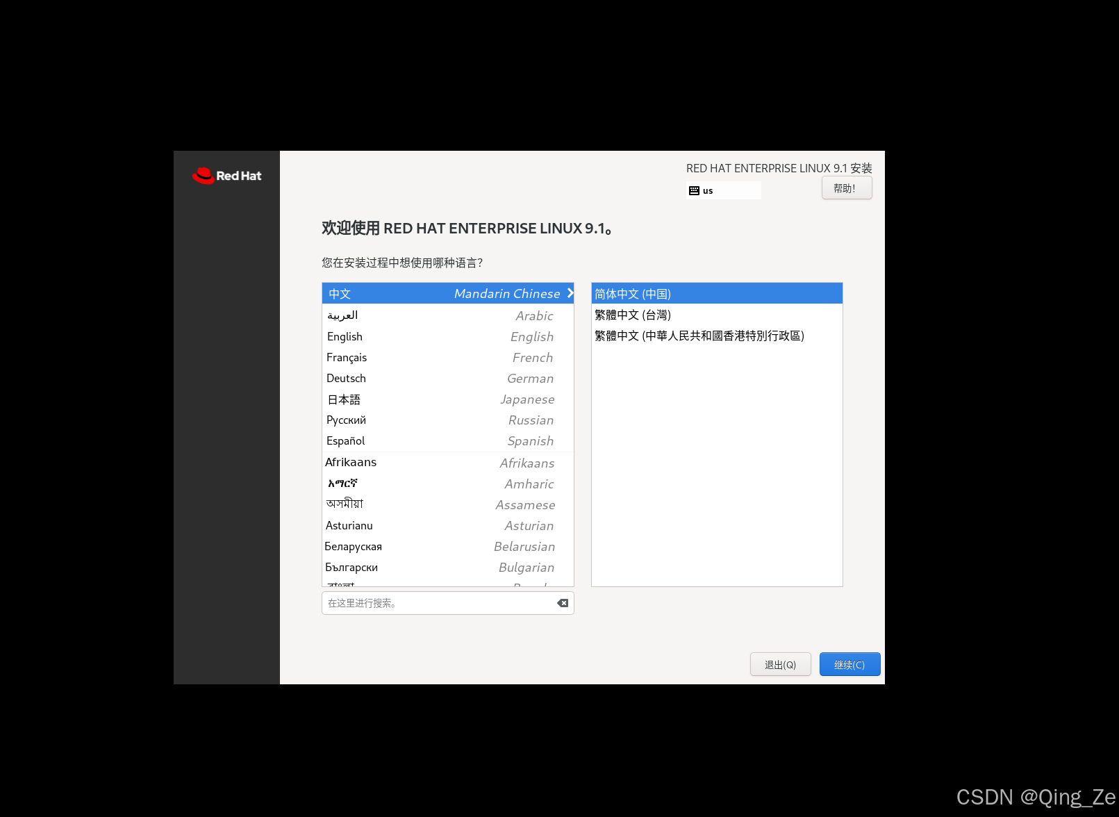This screenshot has height=817, width=1119.
Task: Choose 繁體中文 (台灣) locale
Action: [x=717, y=315]
